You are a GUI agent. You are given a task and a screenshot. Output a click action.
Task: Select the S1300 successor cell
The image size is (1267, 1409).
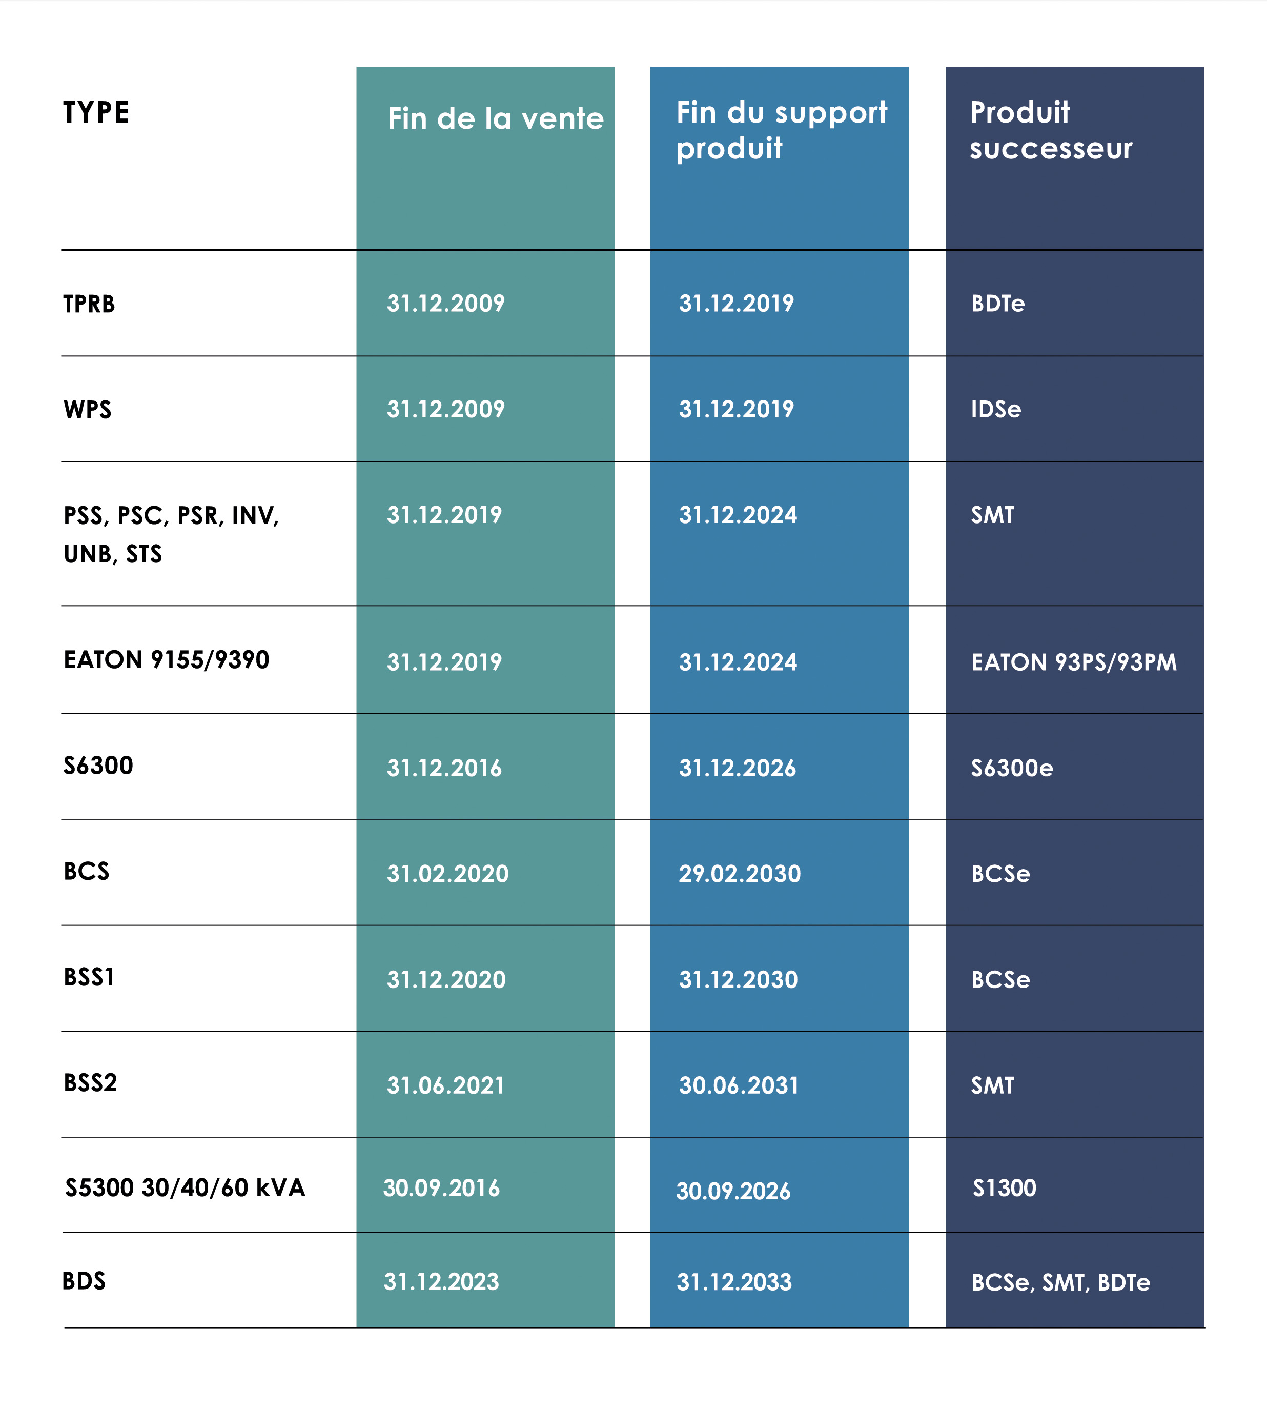point(1004,1188)
